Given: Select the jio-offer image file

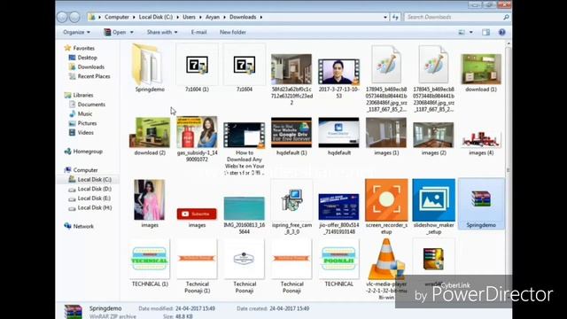Looking at the screenshot, I should click(338, 206).
